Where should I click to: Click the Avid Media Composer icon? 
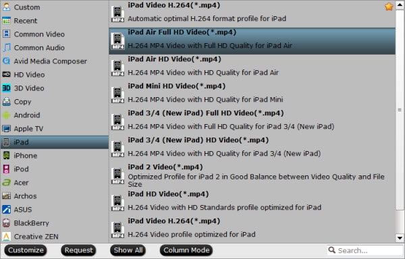click(x=6, y=61)
